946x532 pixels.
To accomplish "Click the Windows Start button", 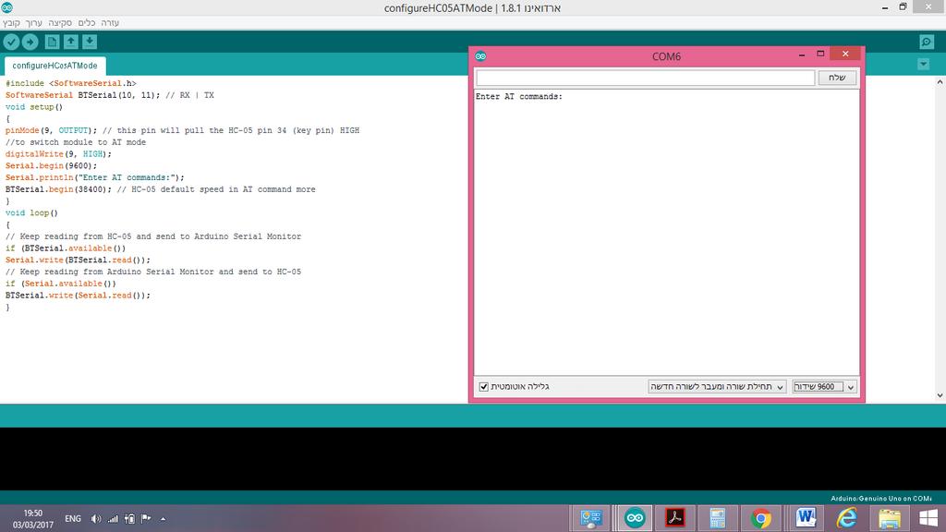I will [x=928, y=517].
